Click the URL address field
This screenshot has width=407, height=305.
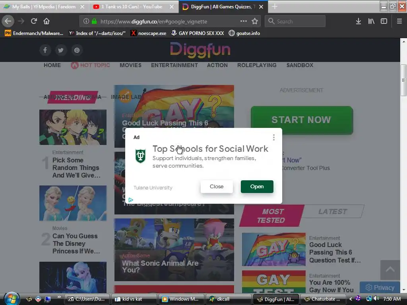[x=169, y=21]
